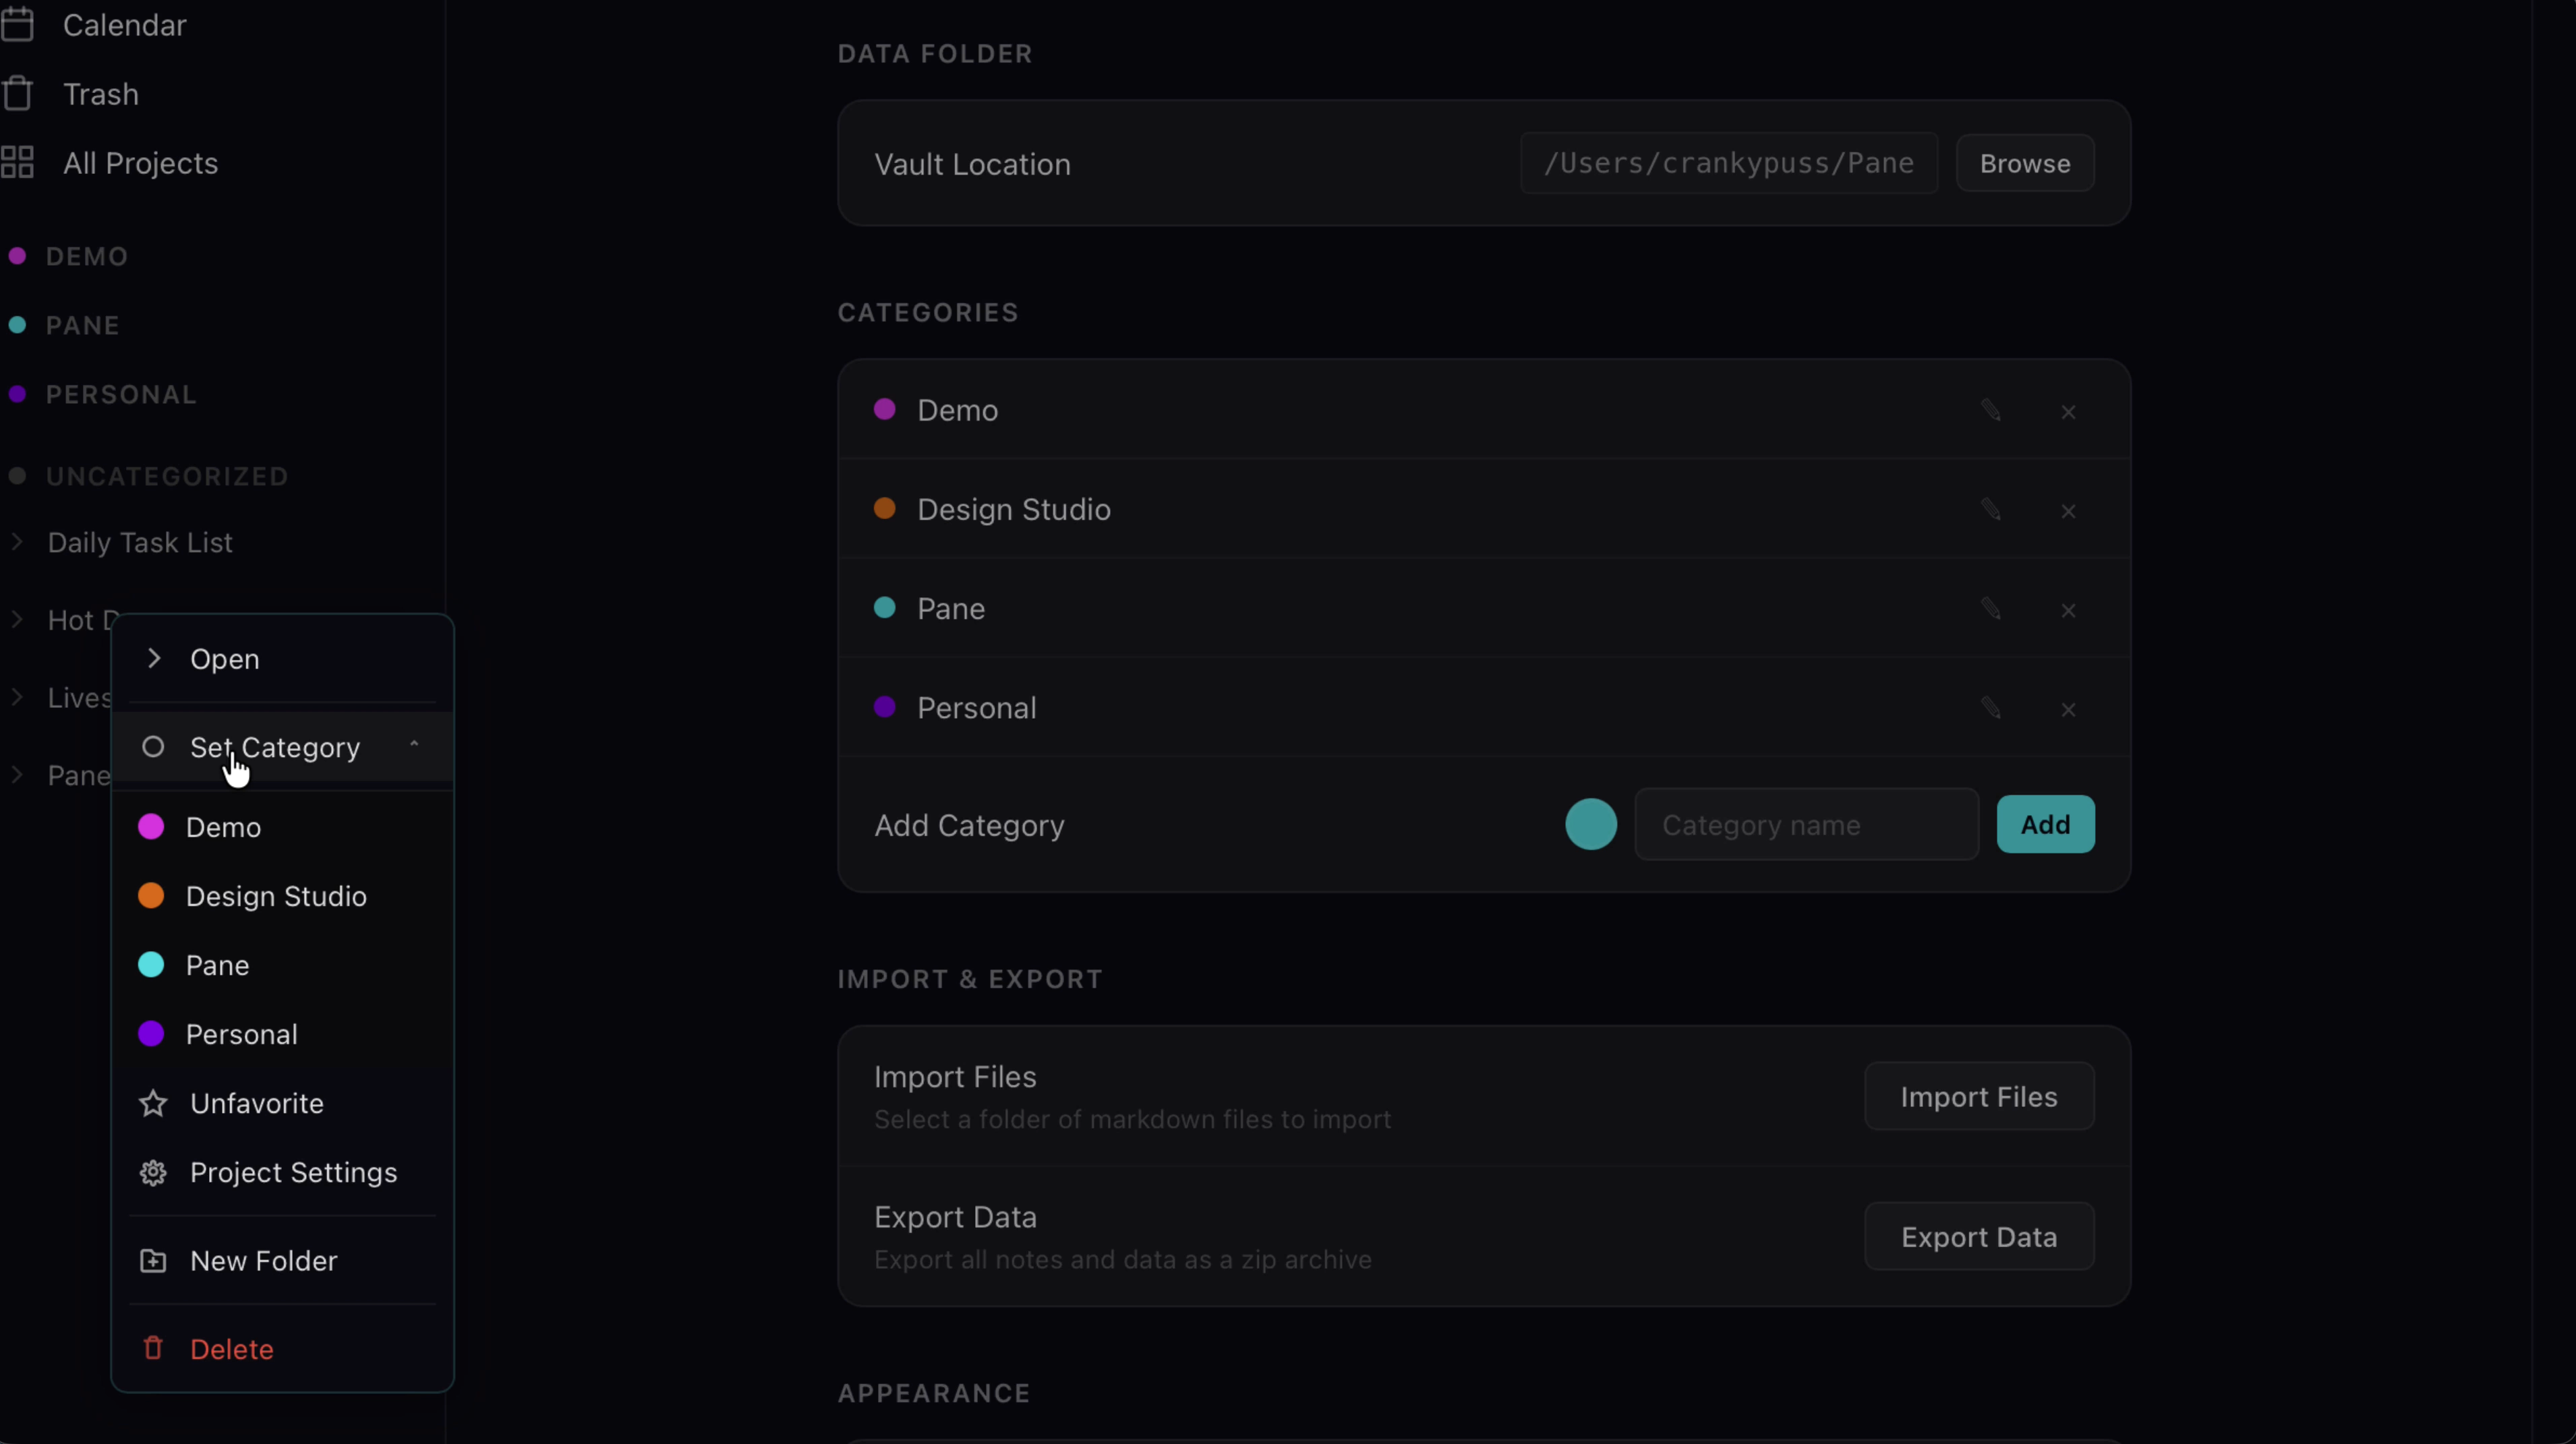Pick Personal category in context menu
The width and height of the screenshot is (2576, 1444).
coord(282,1034)
